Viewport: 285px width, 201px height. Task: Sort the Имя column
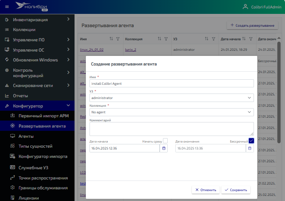[111, 39]
